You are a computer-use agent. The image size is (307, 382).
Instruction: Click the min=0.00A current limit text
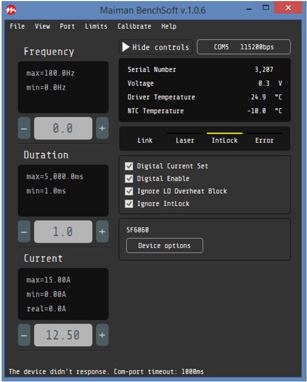(46, 294)
